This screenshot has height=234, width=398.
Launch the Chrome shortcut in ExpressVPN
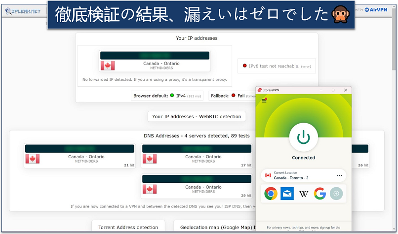[x=271, y=194]
